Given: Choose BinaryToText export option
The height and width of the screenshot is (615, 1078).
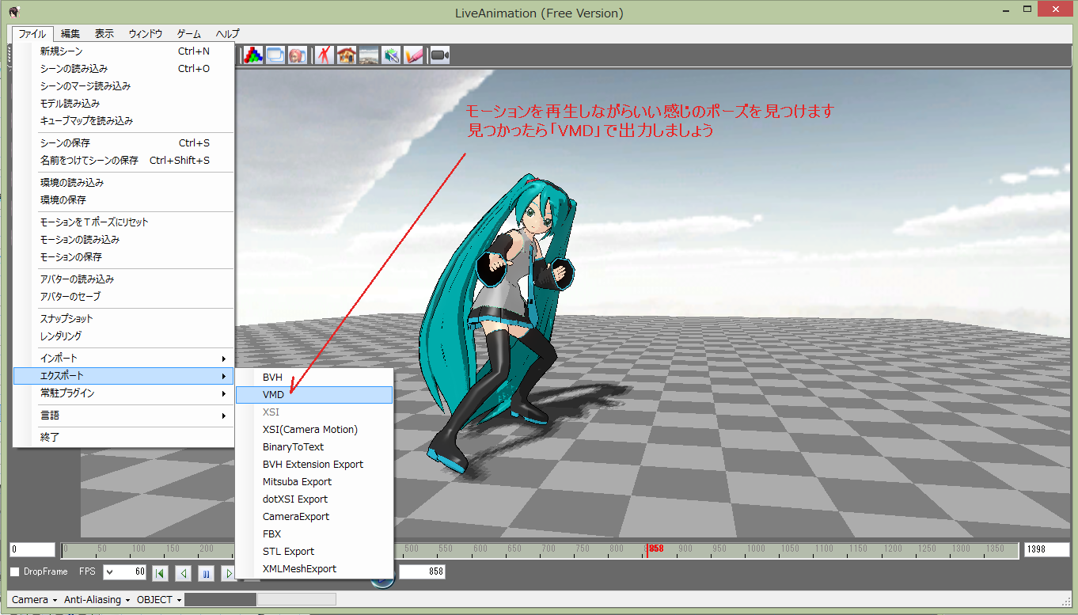Looking at the screenshot, I should coord(314,447).
